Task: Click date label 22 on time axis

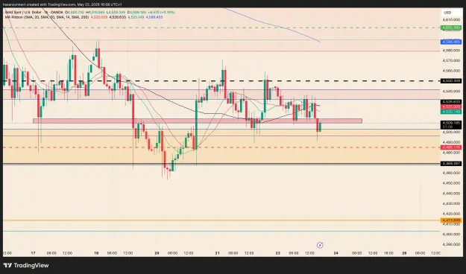Action: pyautogui.click(x=277, y=253)
